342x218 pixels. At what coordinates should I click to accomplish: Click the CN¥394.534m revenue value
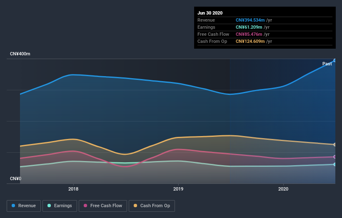coord(250,20)
